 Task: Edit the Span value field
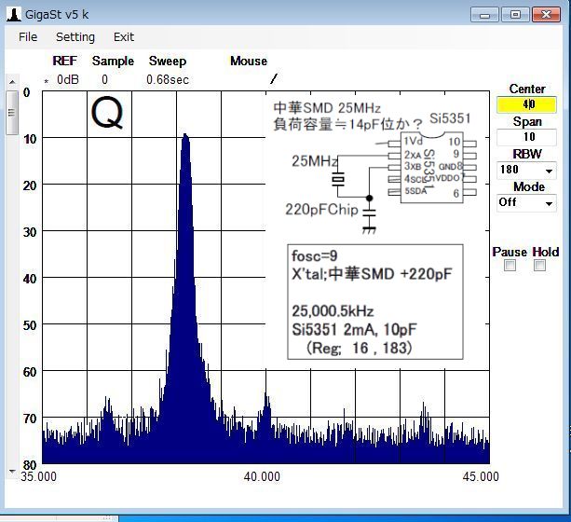[x=526, y=137]
